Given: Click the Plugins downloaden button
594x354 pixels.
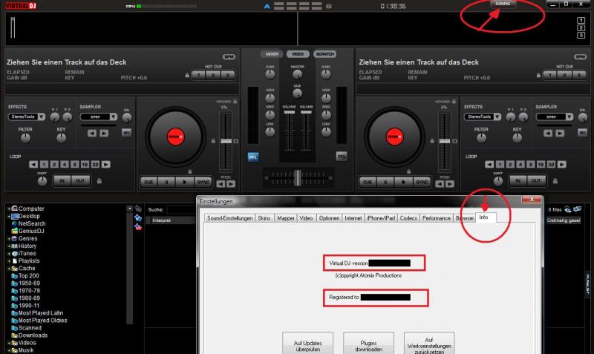Looking at the screenshot, I should (x=368, y=344).
